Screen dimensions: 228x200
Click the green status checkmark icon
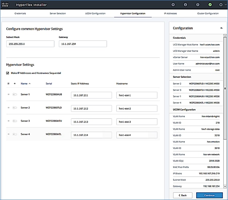pyautogui.click(x=210, y=5)
